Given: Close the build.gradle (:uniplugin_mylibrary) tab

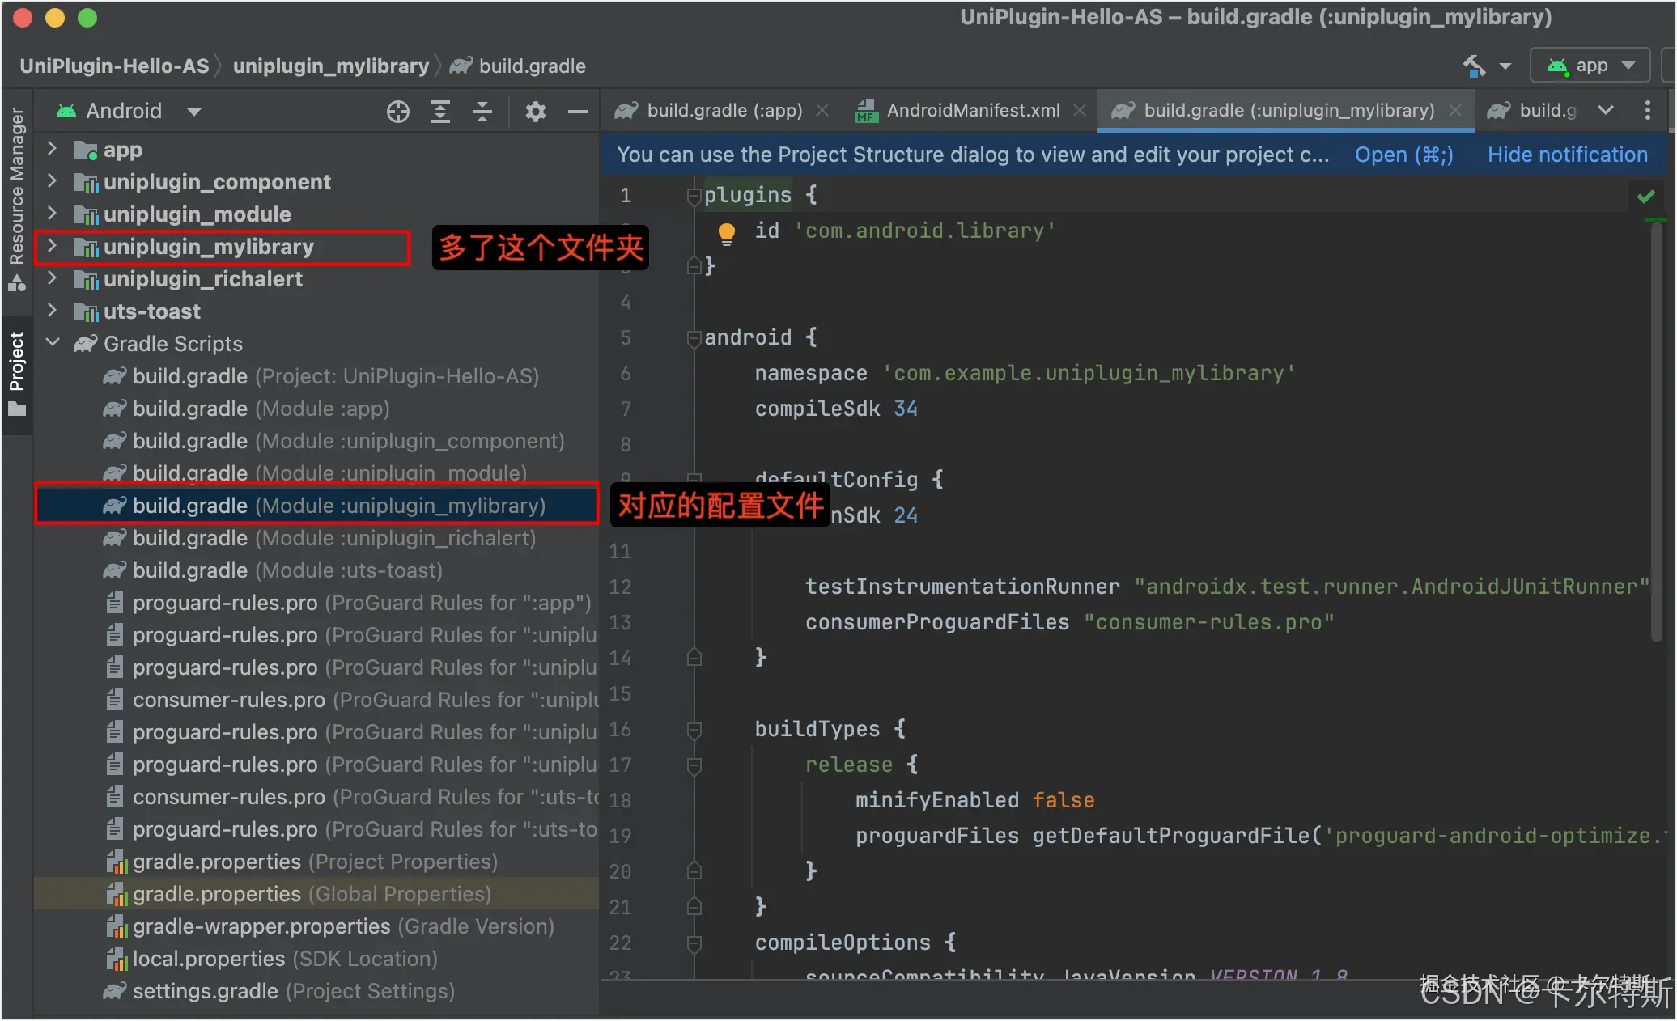Looking at the screenshot, I should pyautogui.click(x=1455, y=111).
